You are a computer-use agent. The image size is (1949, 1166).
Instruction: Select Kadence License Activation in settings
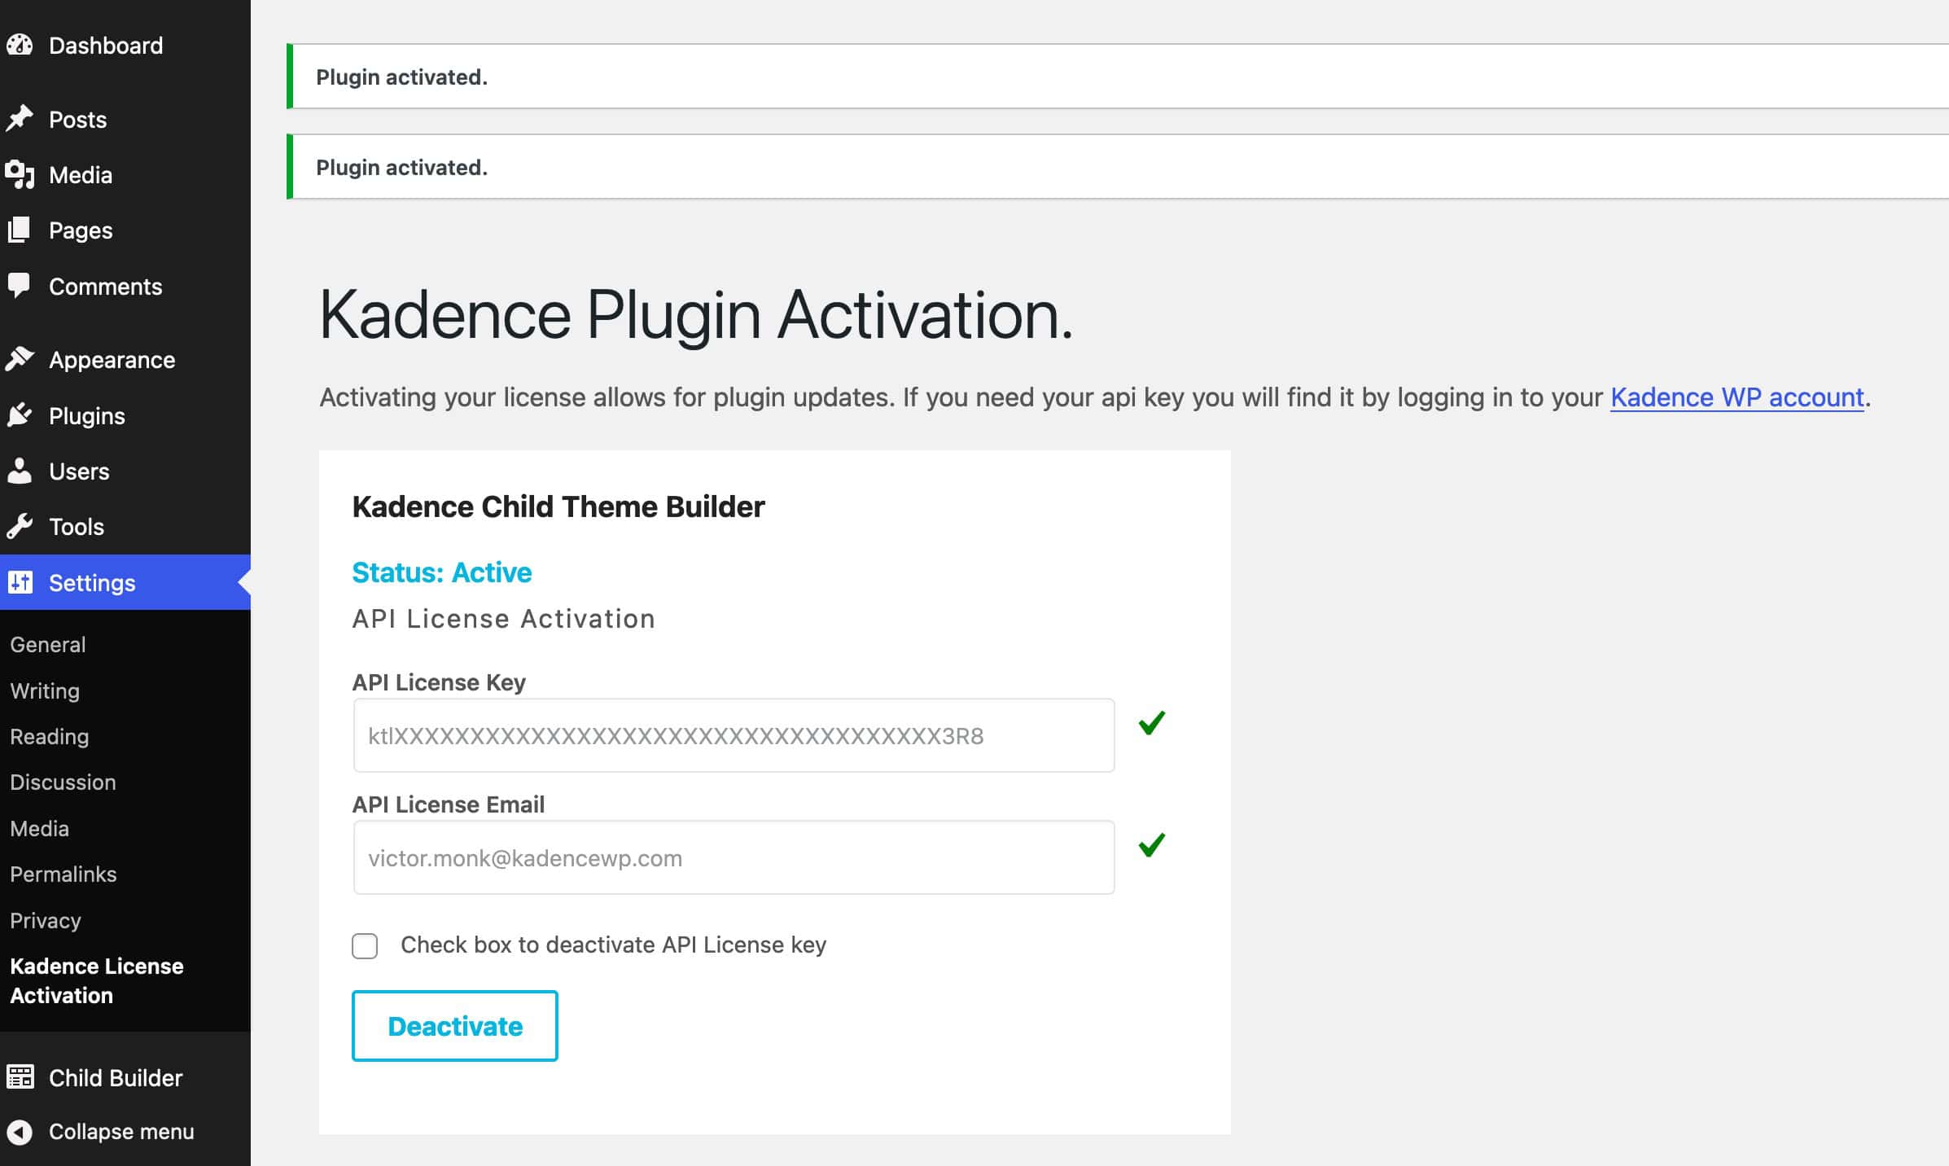click(x=96, y=980)
